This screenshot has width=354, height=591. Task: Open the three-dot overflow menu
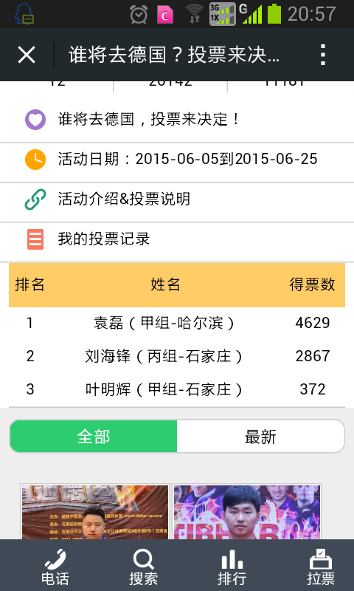click(323, 55)
